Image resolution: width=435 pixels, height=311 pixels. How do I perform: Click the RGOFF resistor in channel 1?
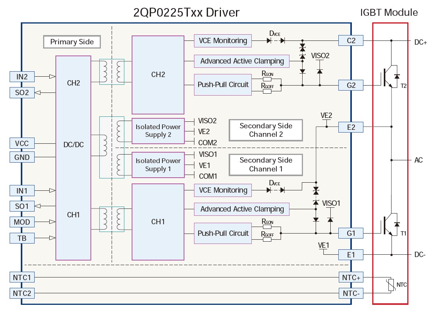coord(267,239)
